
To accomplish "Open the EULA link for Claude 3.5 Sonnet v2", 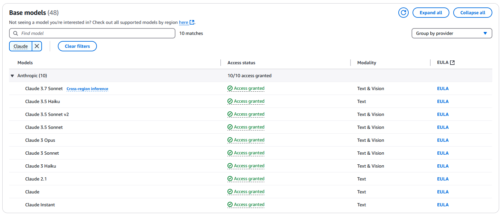I will pos(443,114).
